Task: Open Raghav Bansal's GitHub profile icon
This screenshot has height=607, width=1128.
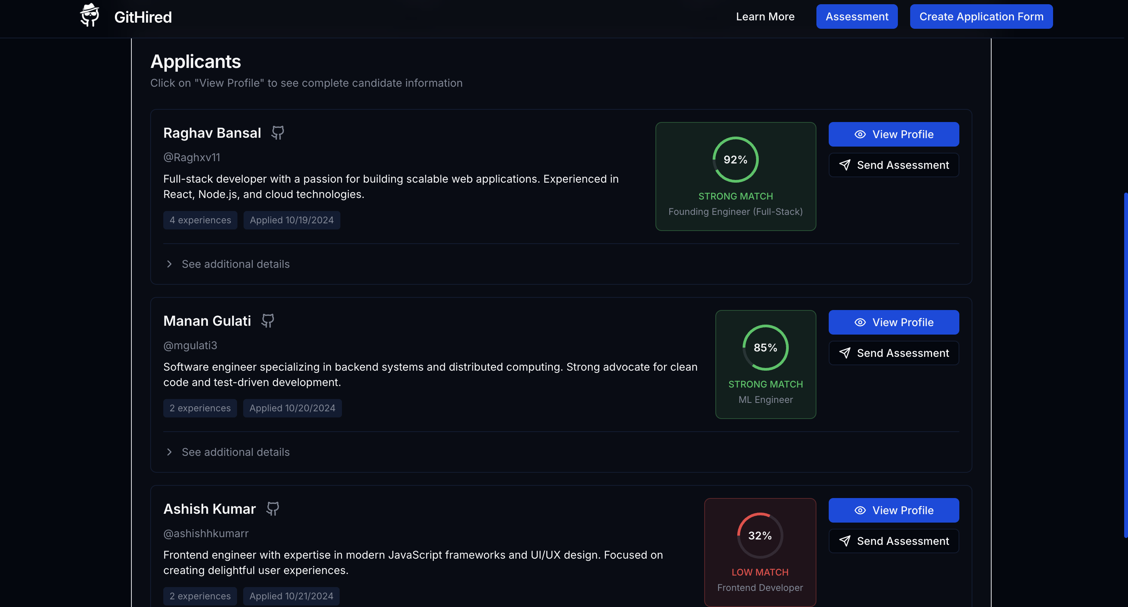Action: 278,132
